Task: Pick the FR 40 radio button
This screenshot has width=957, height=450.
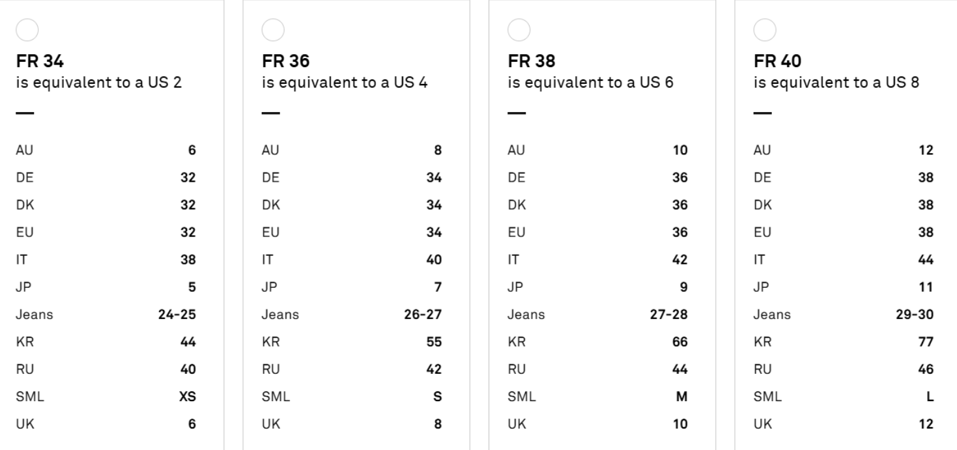Action: click(765, 30)
